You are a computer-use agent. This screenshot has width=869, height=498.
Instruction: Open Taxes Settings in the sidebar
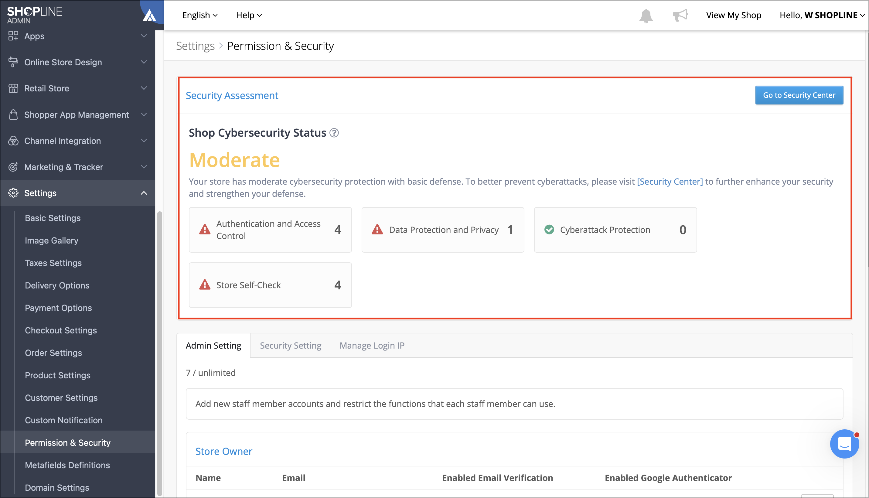click(53, 263)
